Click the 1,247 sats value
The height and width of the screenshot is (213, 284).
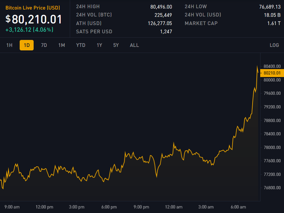coord(166,32)
